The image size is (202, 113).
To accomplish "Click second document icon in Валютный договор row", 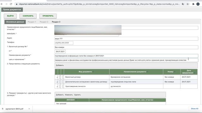I will tap(63, 77).
